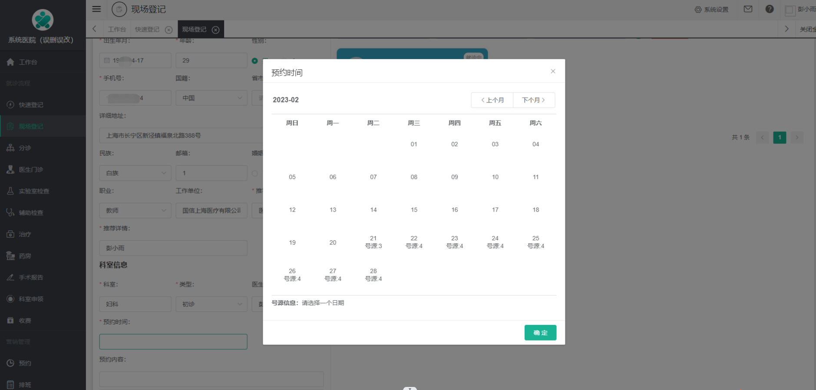This screenshot has height=390, width=816.
Task: Click the 年龄 field showing 29
Action: pos(211,61)
